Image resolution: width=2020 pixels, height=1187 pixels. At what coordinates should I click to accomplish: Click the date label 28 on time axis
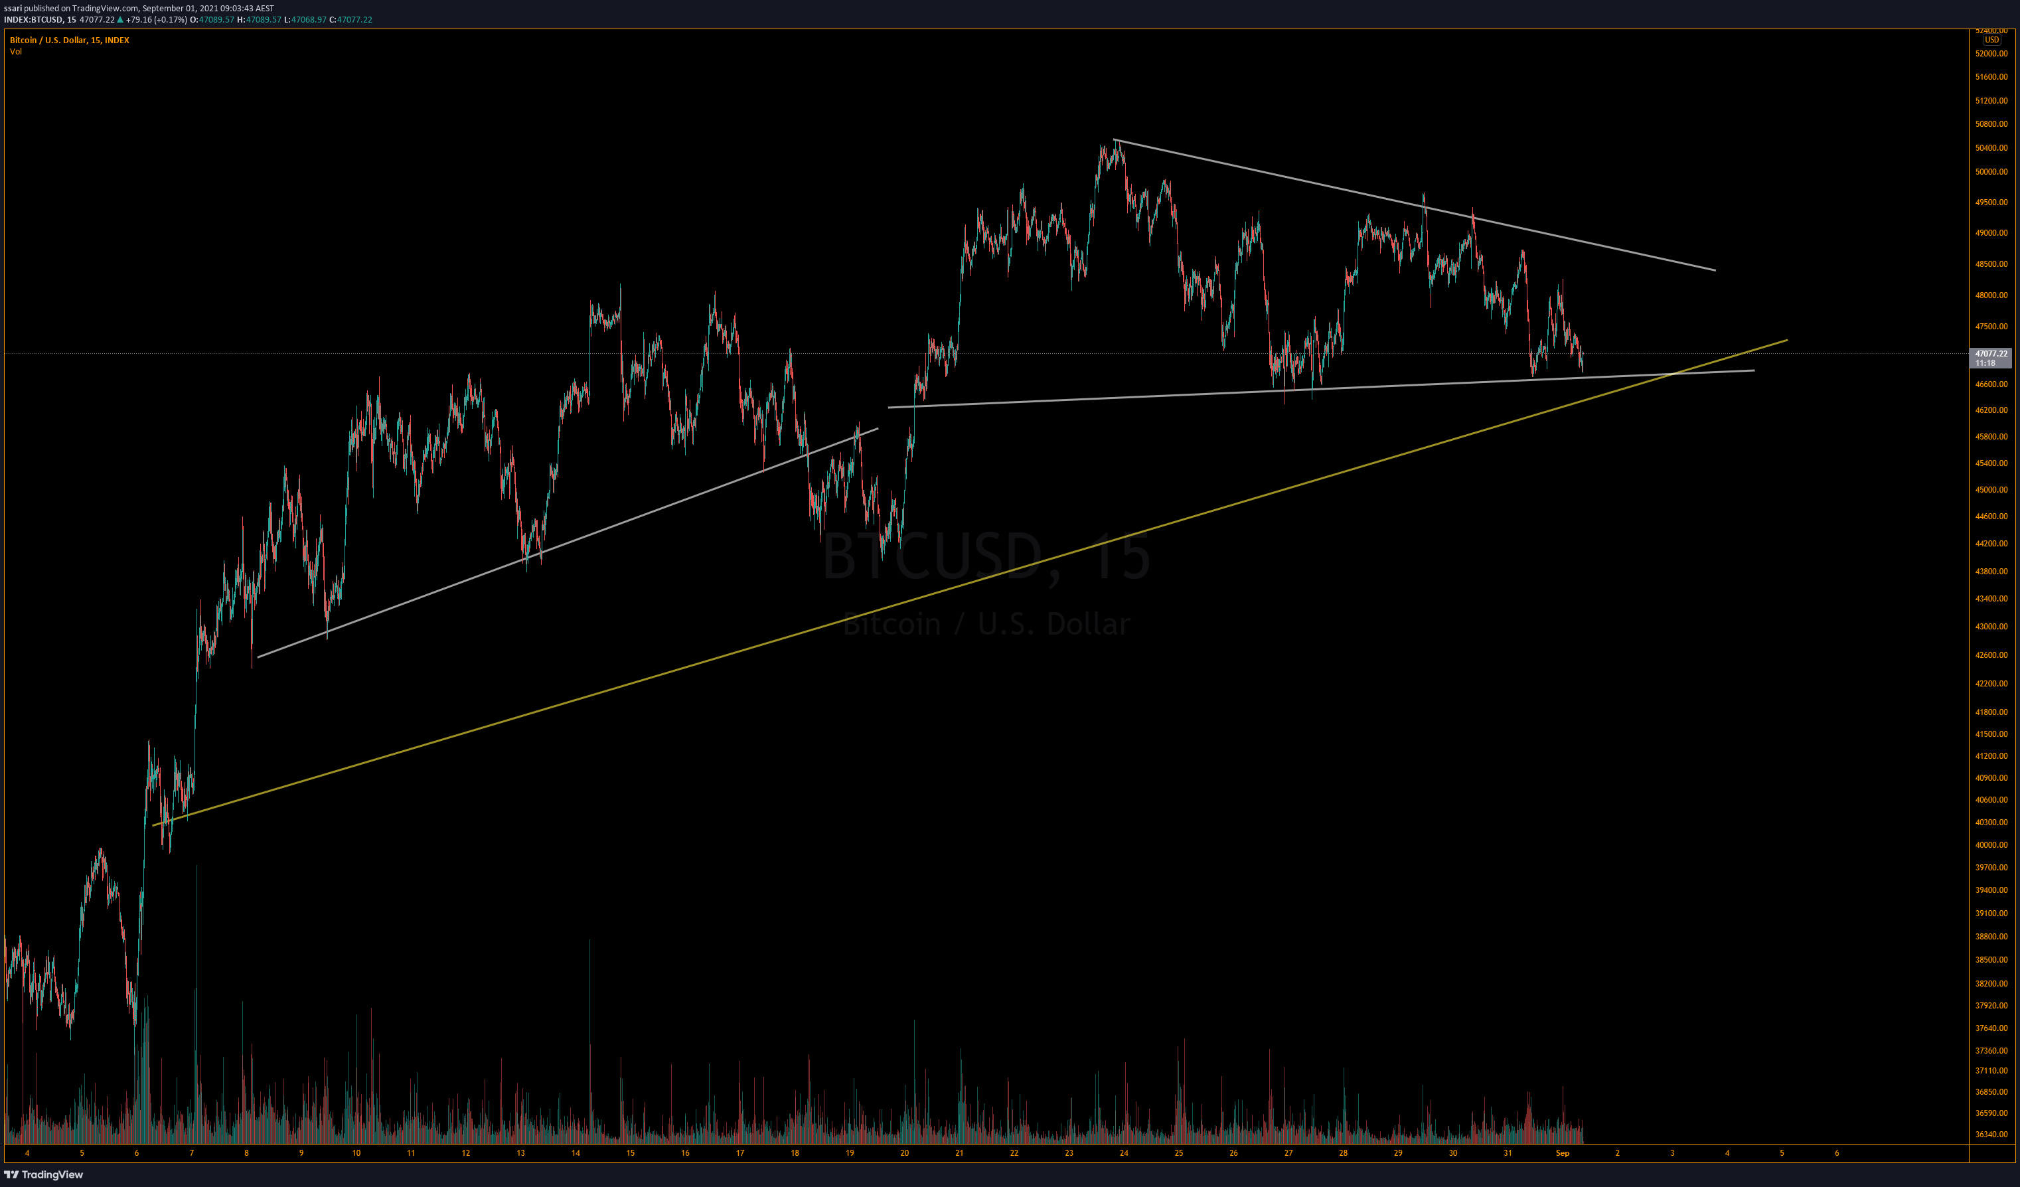pyautogui.click(x=1344, y=1153)
